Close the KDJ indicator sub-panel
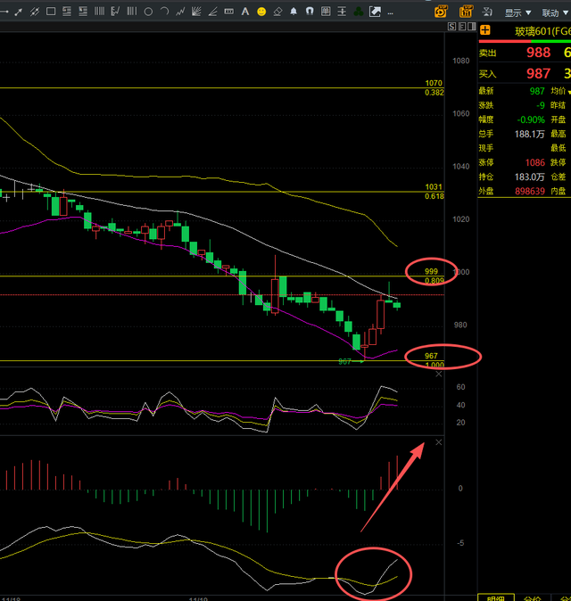The image size is (571, 601). pyautogui.click(x=439, y=375)
